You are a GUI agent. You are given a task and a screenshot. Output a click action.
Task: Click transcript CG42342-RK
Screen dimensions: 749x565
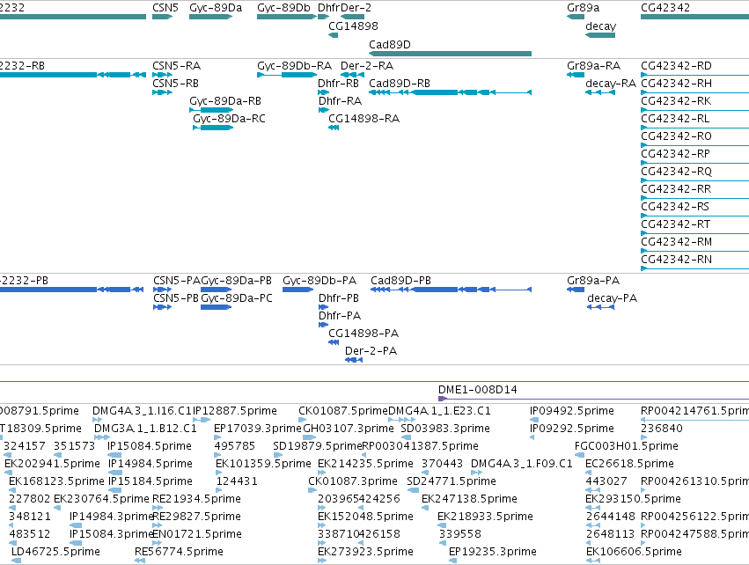(676, 101)
